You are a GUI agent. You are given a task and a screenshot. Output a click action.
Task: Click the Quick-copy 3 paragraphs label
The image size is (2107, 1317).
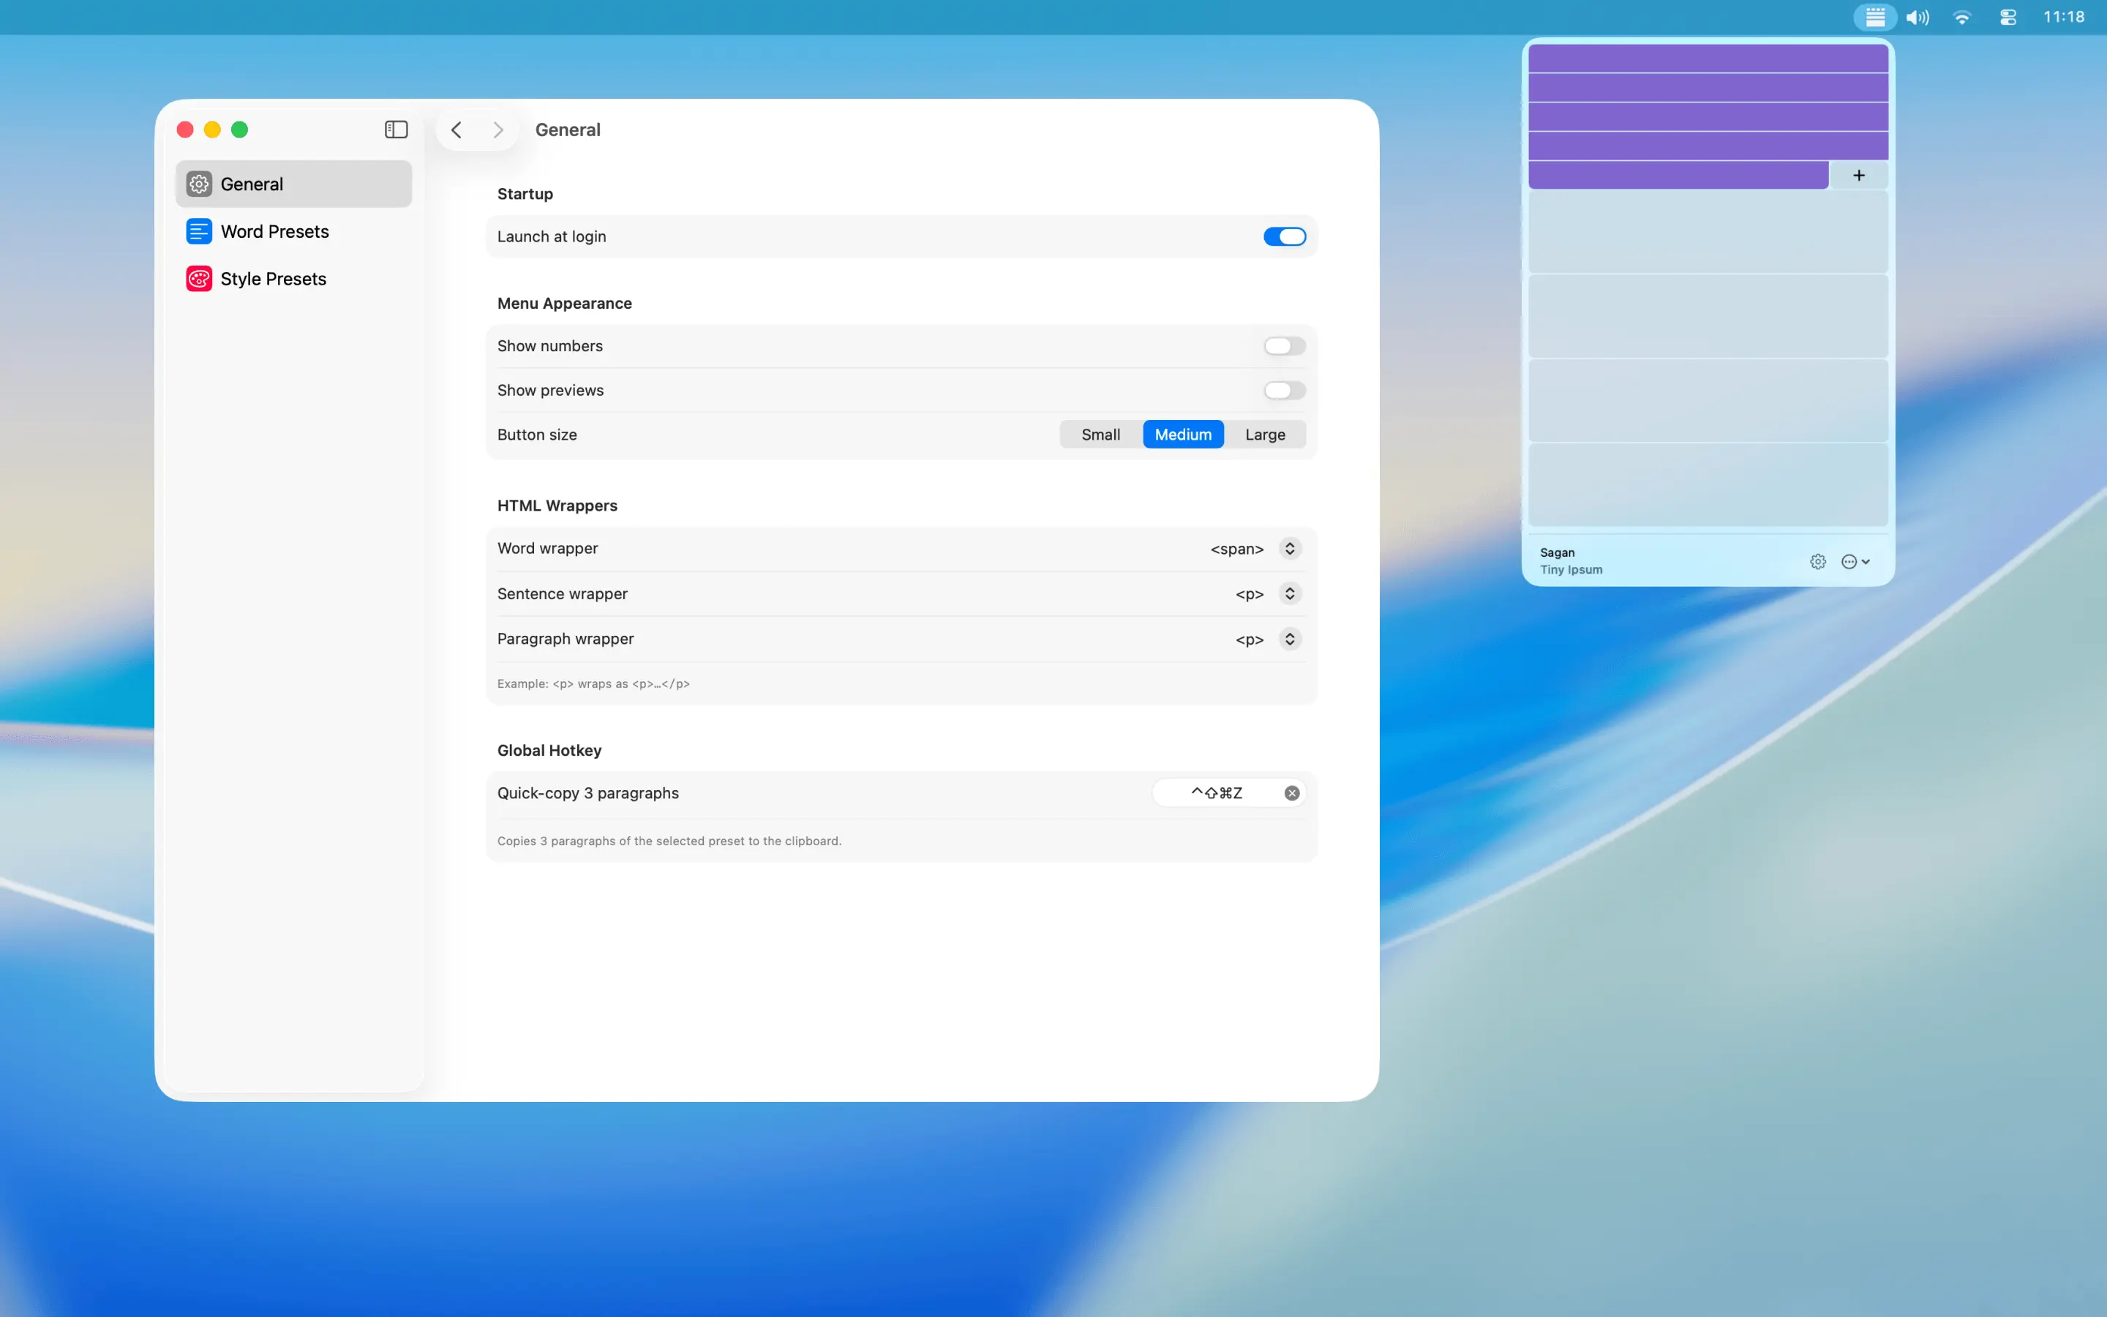click(587, 794)
